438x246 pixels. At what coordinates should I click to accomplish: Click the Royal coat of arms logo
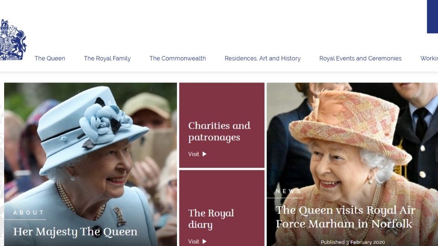tap(13, 40)
